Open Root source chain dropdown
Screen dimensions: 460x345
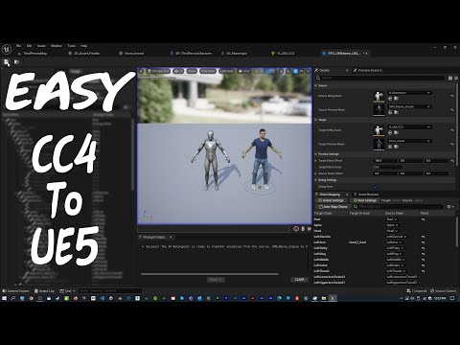pos(392,219)
